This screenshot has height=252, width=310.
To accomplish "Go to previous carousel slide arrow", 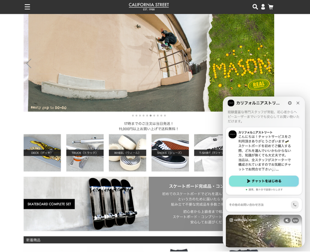I will pyautogui.click(x=29, y=63).
